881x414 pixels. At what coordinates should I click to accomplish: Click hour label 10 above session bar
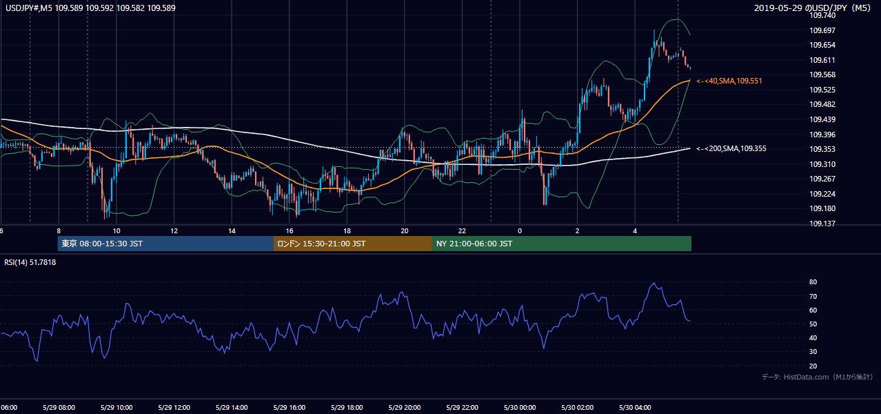[117, 230]
